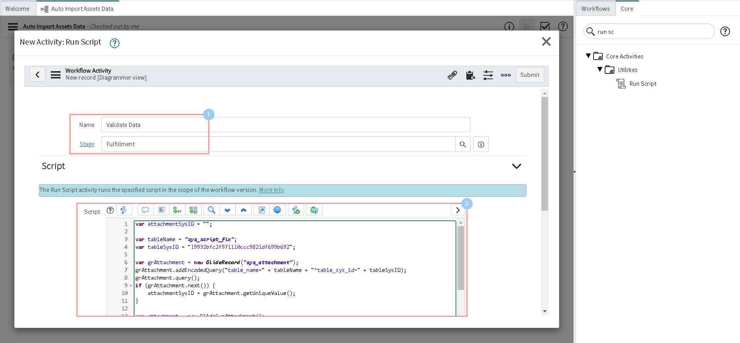The image size is (740, 343).
Task: Collapse Utilities folder
Action: pos(600,70)
